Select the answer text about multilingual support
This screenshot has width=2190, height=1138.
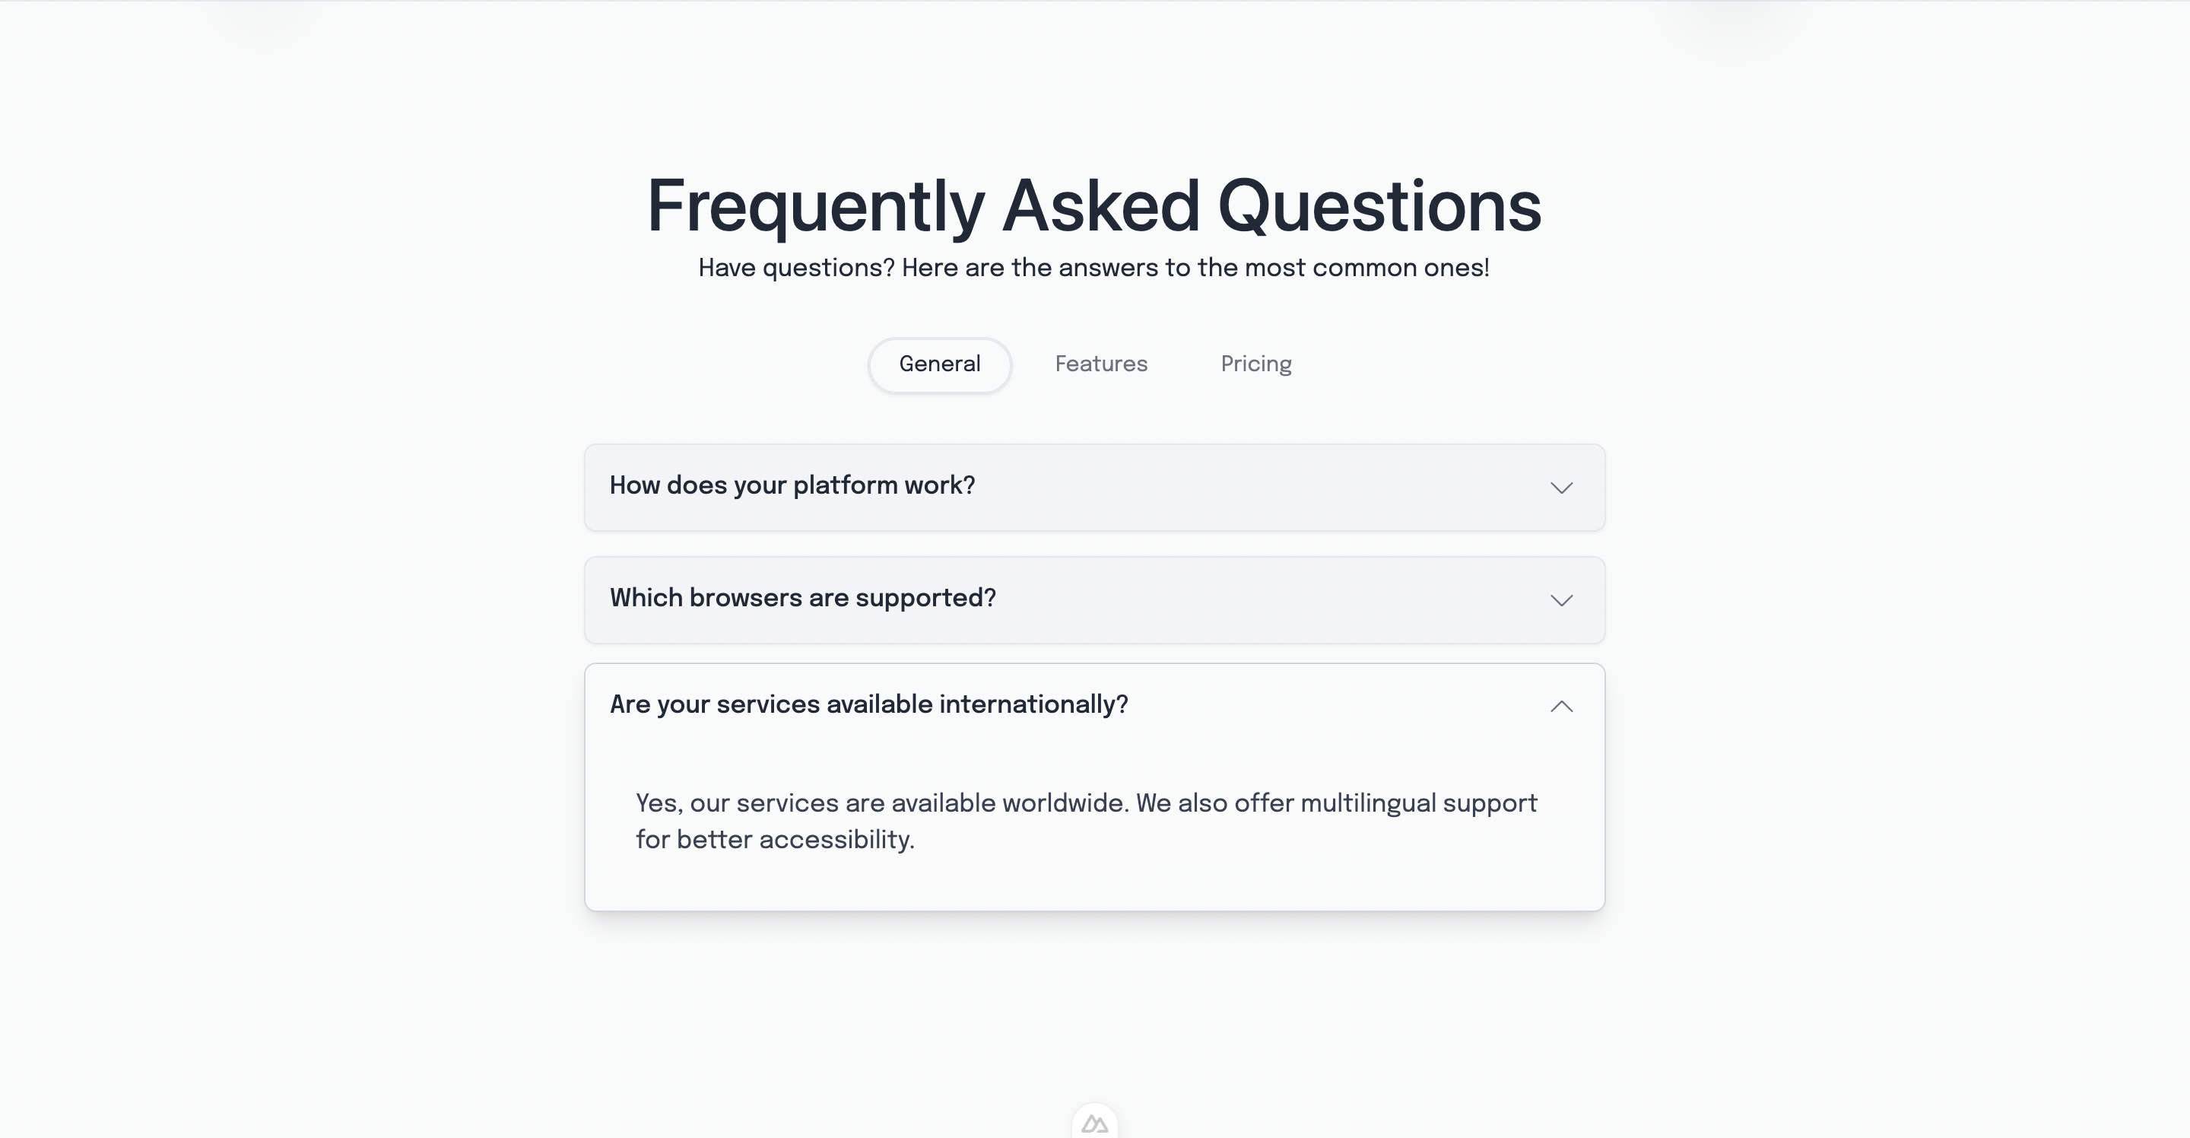tap(1086, 820)
